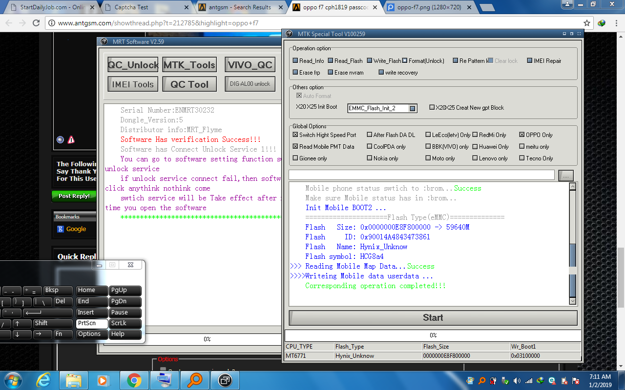Open EMMC_Flash_Init_2 dropdown
625x390 pixels.
(413, 108)
